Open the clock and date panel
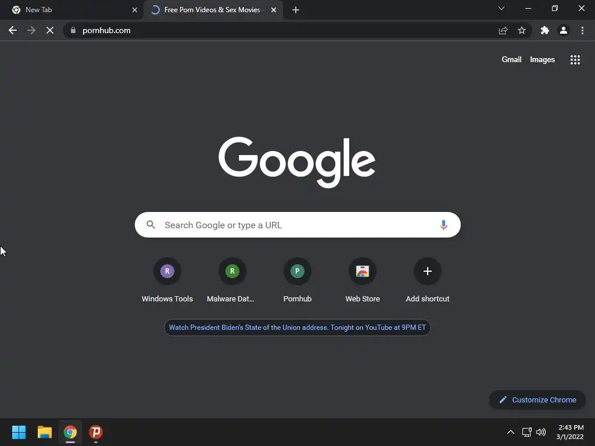 (570, 432)
